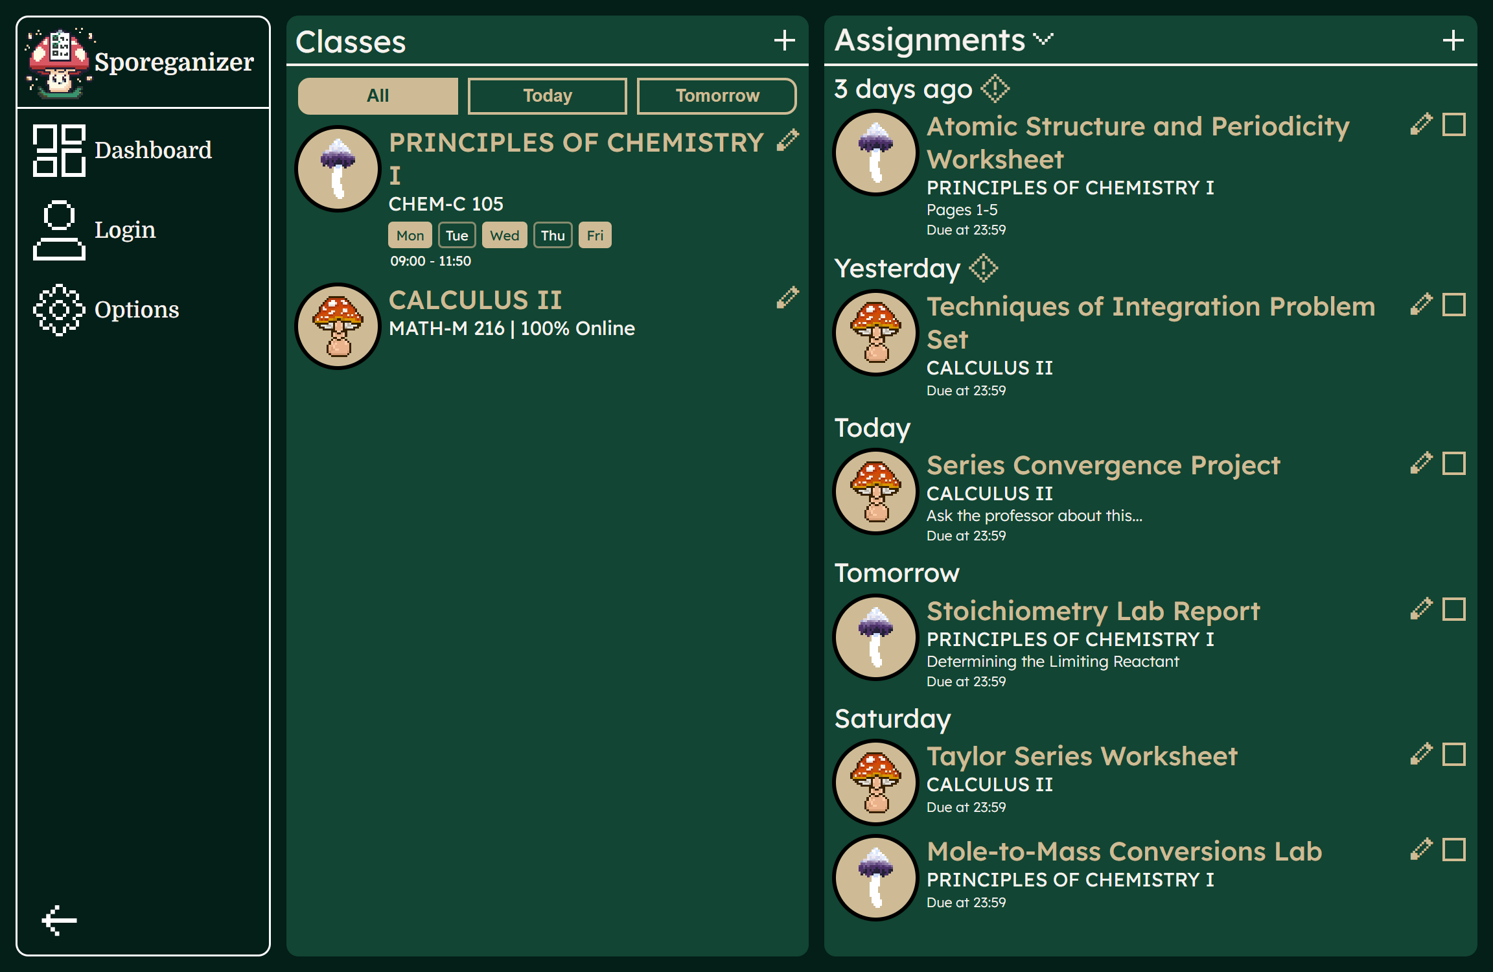Viewport: 1493px width, 972px height.
Task: Click the Options gear icon
Action: coord(59,310)
